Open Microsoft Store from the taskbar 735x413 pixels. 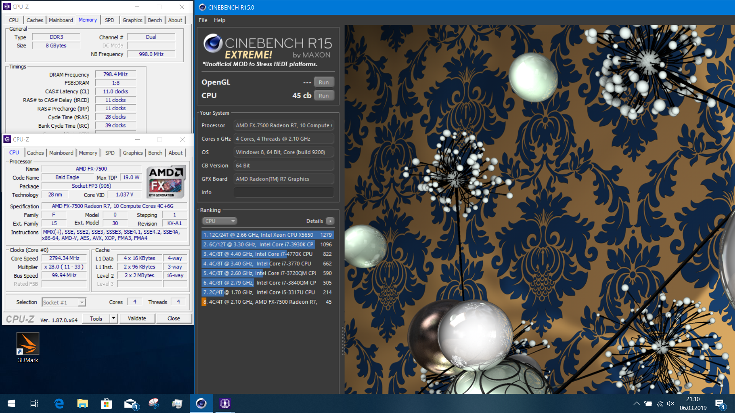pos(106,403)
